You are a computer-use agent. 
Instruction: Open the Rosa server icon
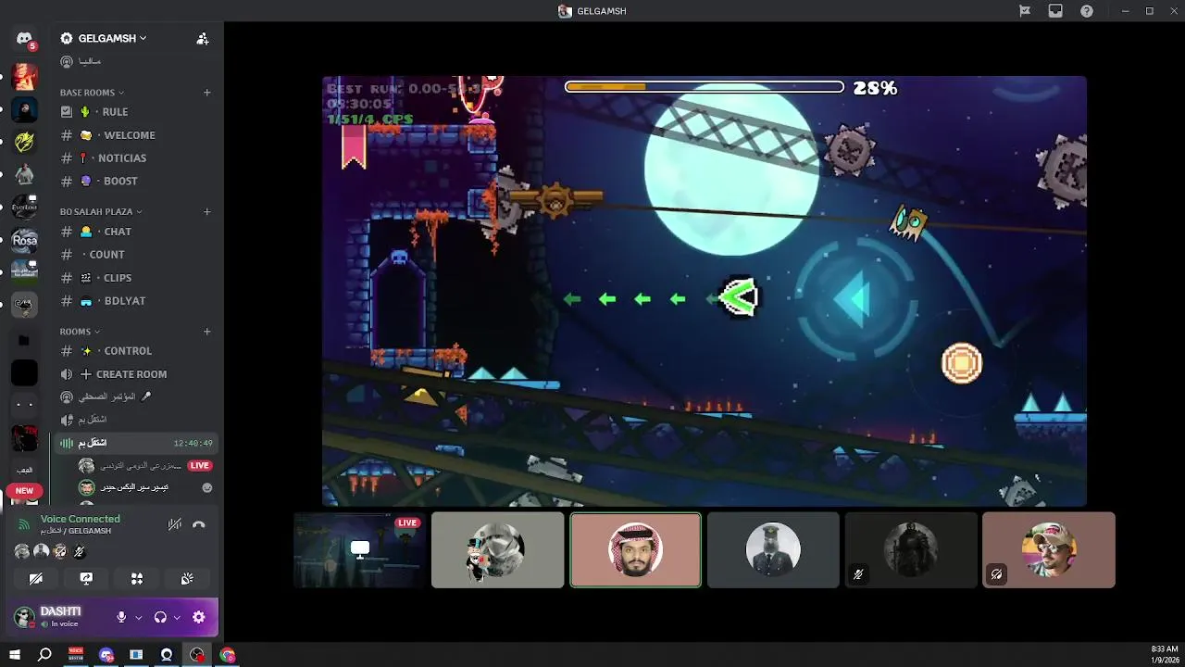click(x=24, y=241)
